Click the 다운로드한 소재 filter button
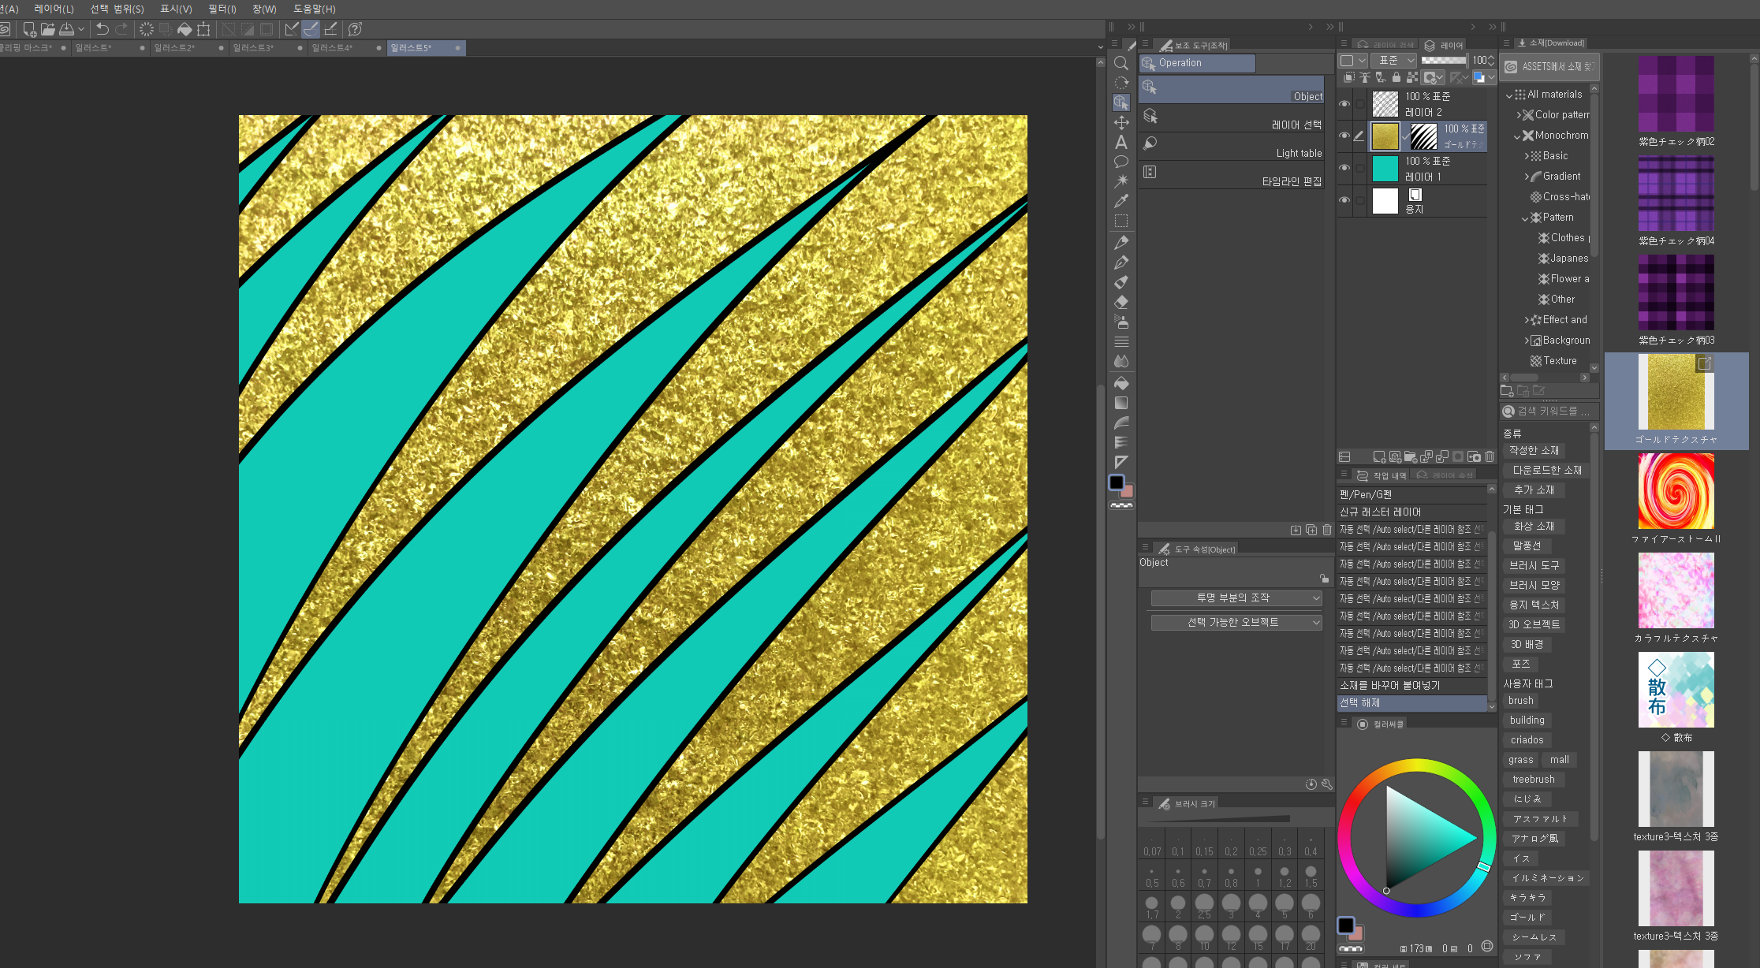 coord(1546,470)
